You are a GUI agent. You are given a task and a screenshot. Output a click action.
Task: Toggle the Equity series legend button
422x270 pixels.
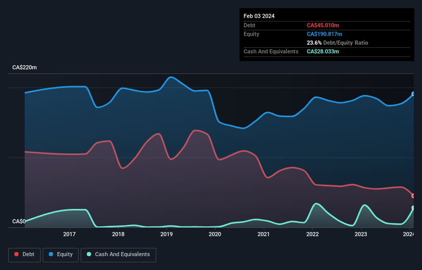coord(61,255)
